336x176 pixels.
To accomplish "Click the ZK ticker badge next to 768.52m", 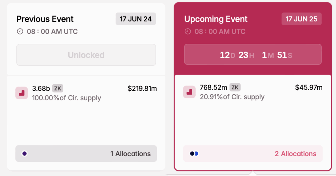I will (x=235, y=87).
